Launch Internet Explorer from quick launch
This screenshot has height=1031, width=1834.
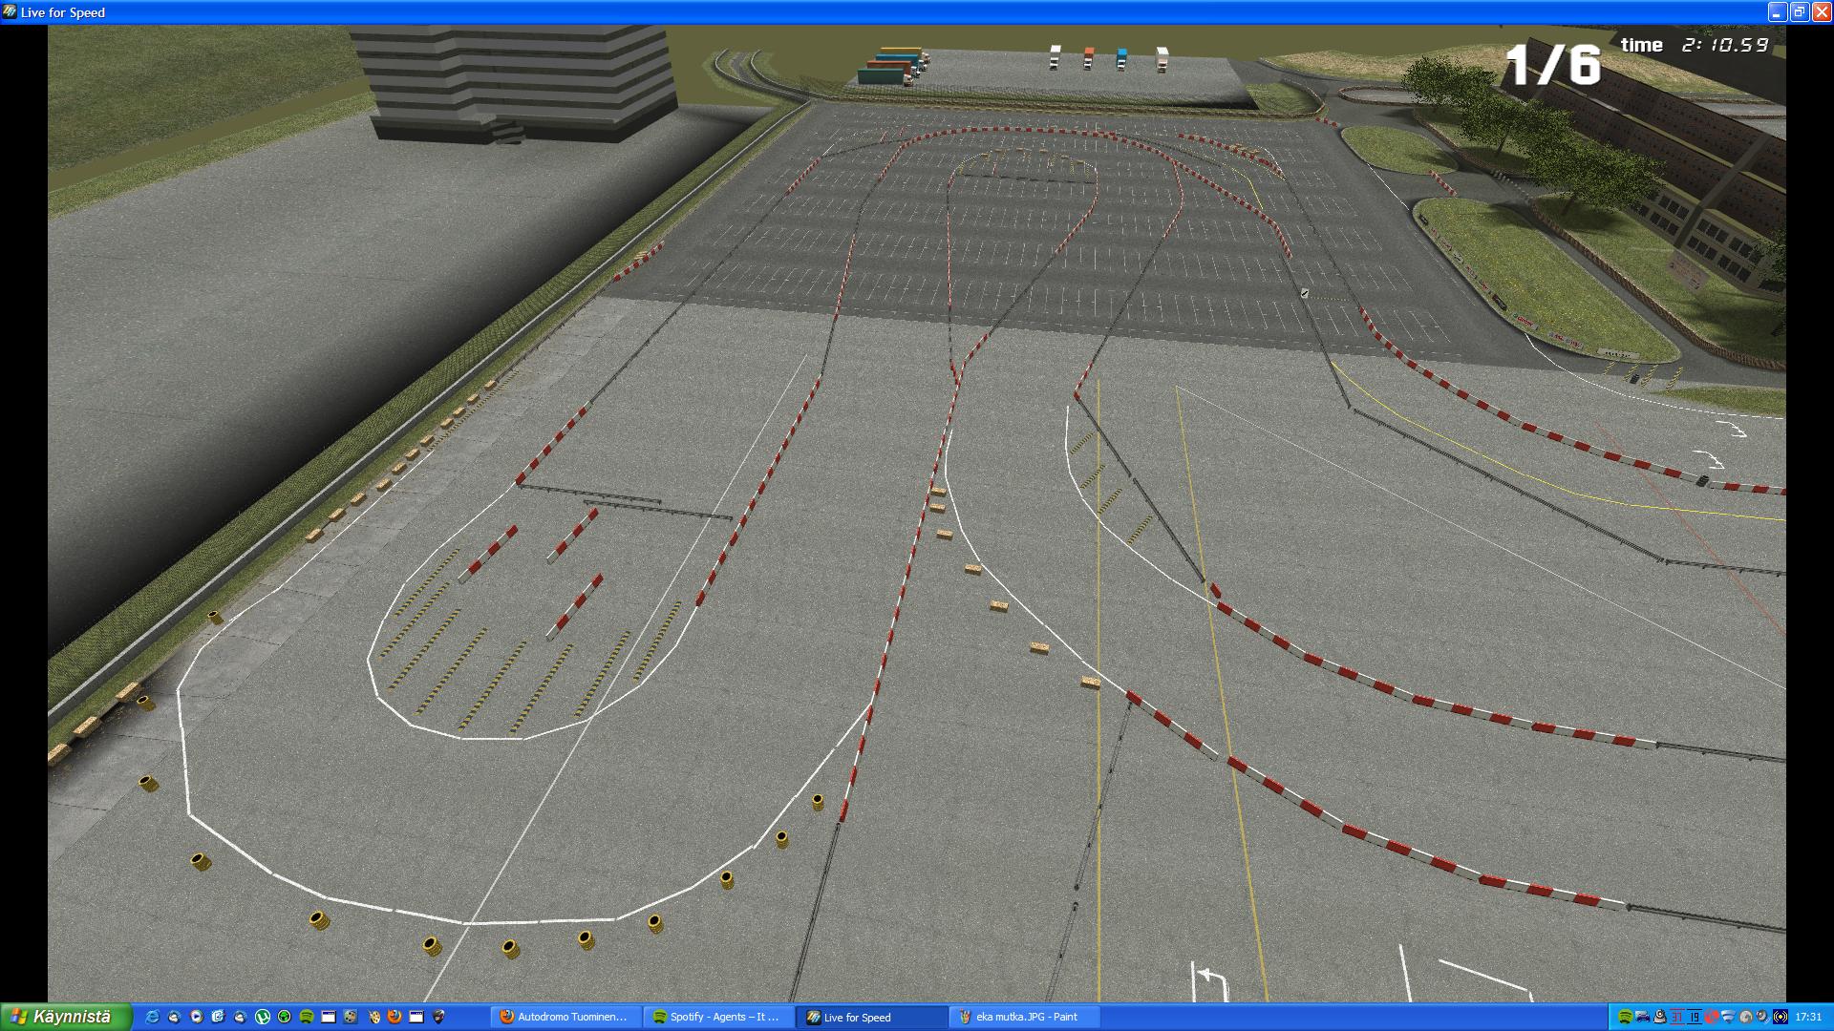pyautogui.click(x=152, y=1018)
